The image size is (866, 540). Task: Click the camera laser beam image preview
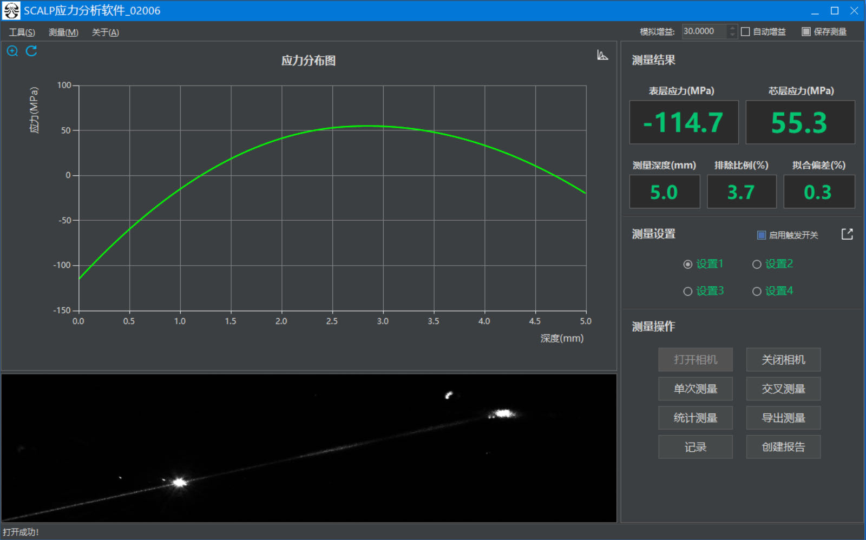tap(309, 449)
